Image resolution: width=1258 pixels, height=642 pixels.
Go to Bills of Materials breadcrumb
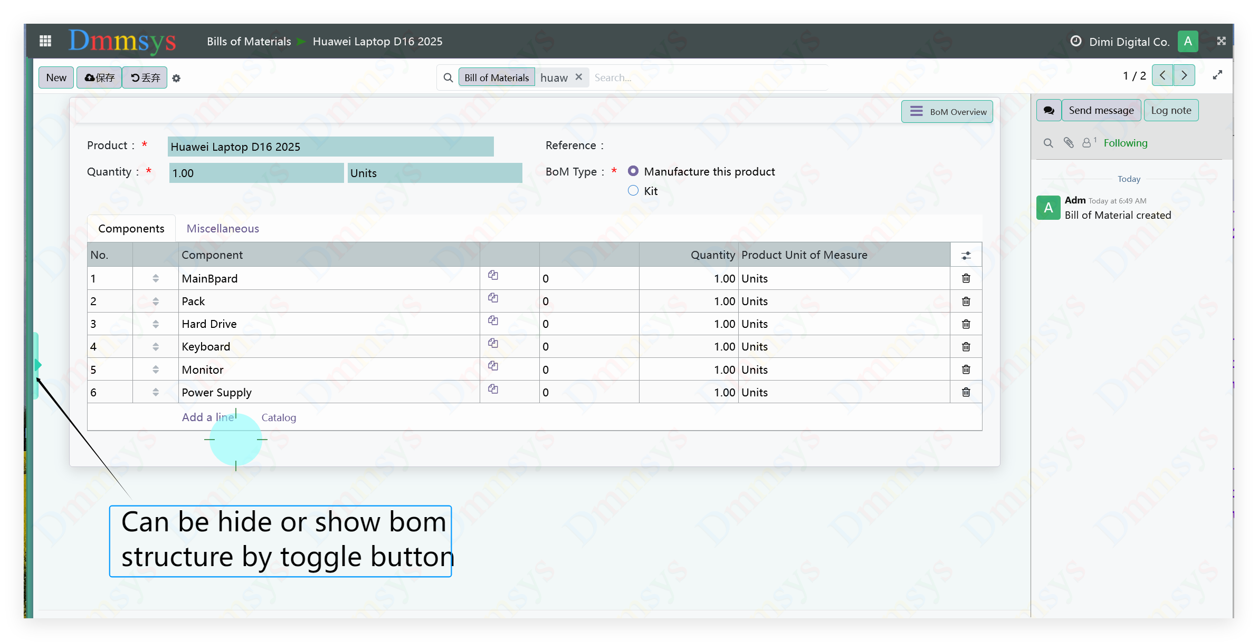(249, 41)
